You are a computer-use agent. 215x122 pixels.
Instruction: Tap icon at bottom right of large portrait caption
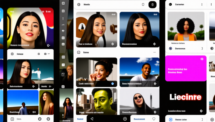[x=48, y=45]
